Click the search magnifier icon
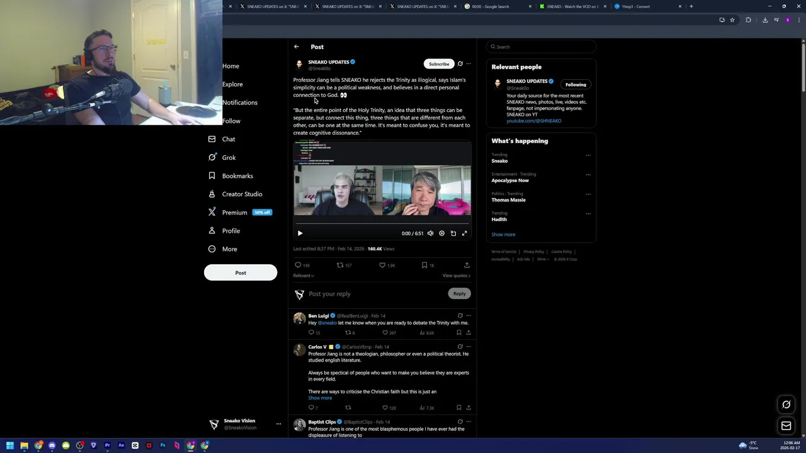 point(493,47)
